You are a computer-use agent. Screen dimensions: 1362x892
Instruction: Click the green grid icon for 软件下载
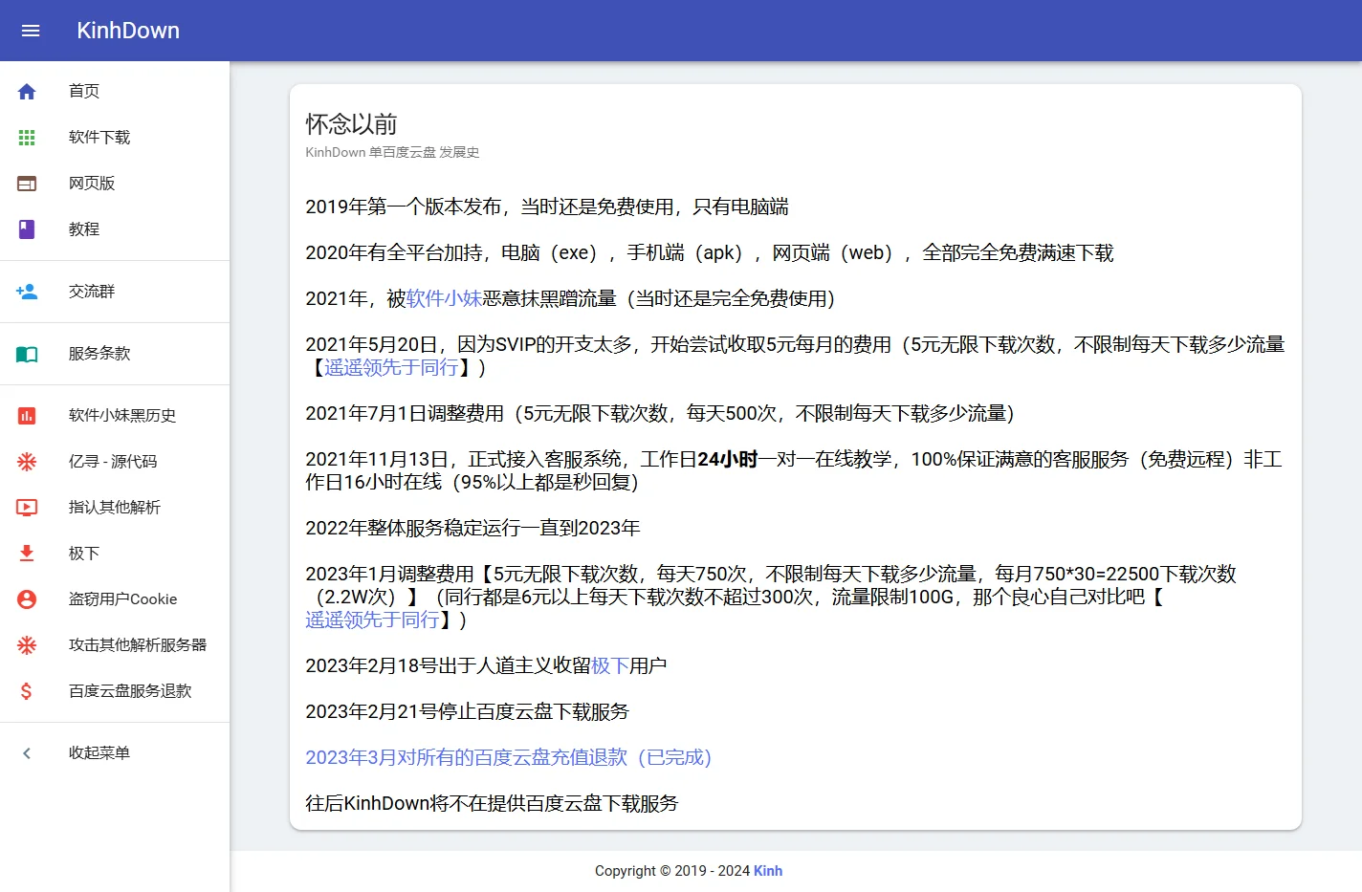pyautogui.click(x=27, y=138)
